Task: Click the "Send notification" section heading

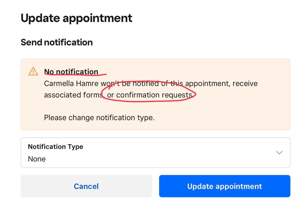Action: (x=57, y=42)
